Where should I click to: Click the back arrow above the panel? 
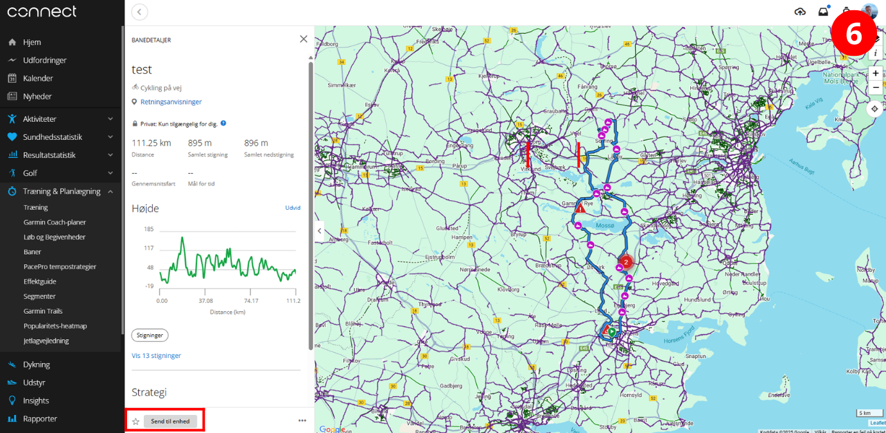139,12
